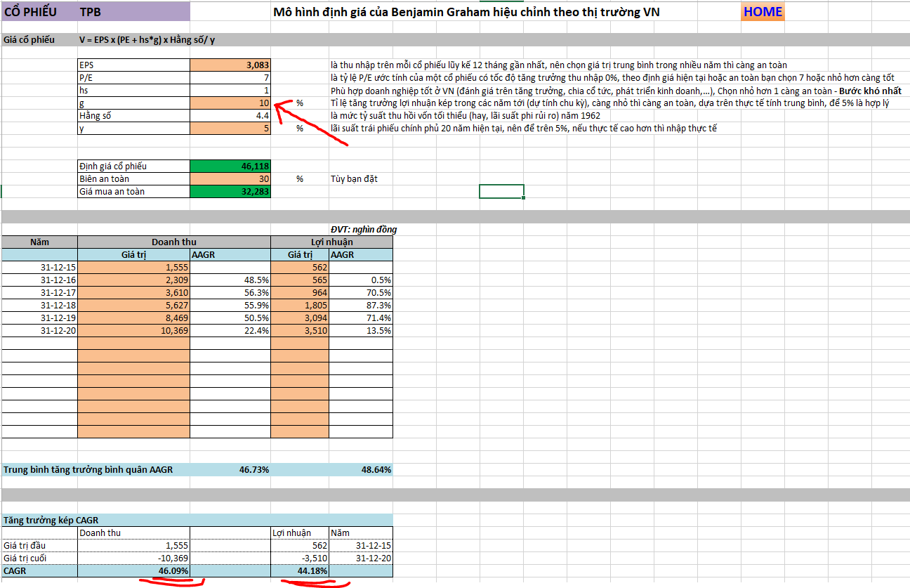Image resolution: width=910 pixels, height=588 pixels.
Task: Select the Benjamin Graham model title cell
Action: (466, 12)
